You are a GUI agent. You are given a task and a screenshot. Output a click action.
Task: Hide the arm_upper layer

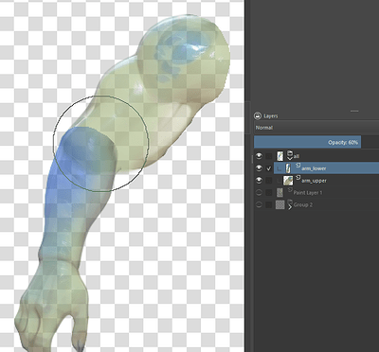(x=259, y=181)
